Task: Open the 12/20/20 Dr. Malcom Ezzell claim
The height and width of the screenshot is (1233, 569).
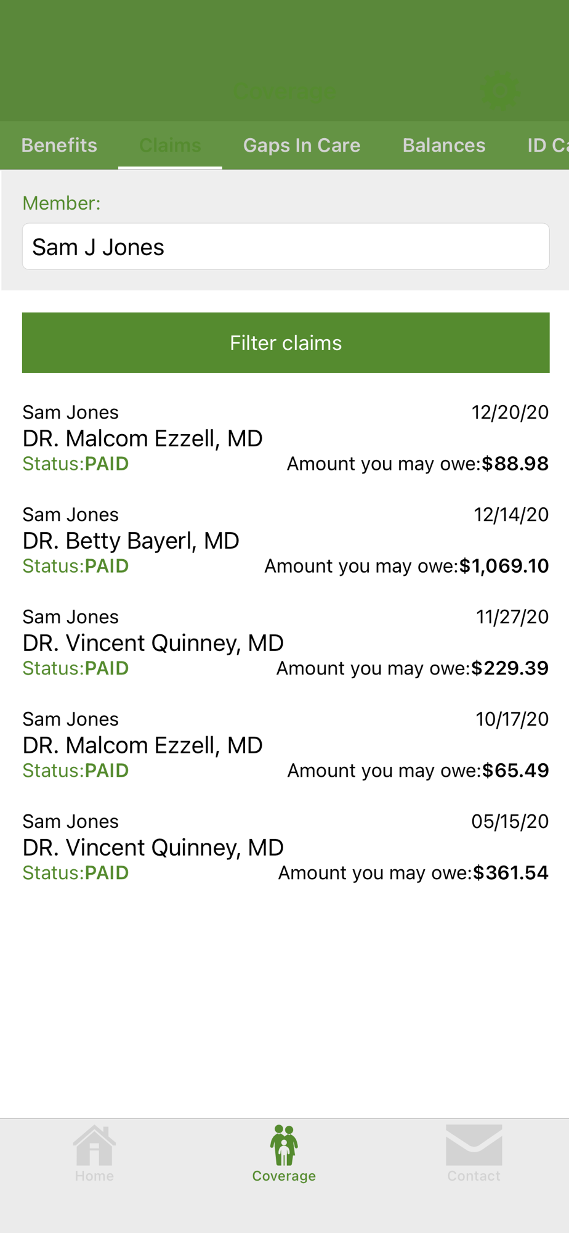Action: 286,438
